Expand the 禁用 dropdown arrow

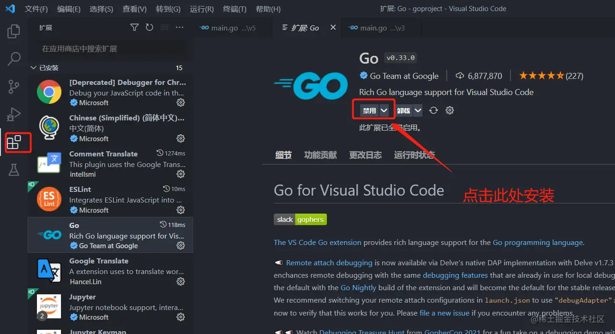(384, 110)
